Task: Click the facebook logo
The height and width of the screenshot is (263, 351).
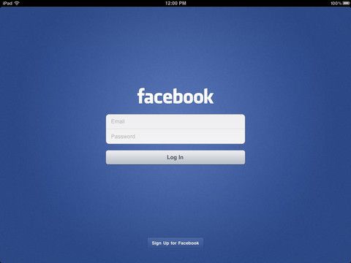Action: pyautogui.click(x=175, y=96)
